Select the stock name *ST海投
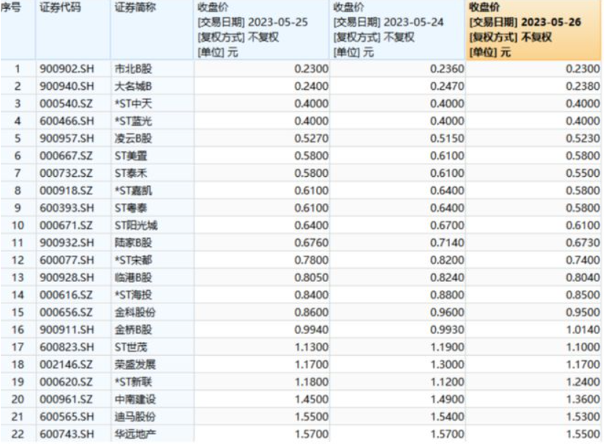 133,295
